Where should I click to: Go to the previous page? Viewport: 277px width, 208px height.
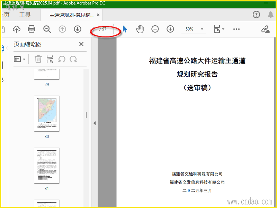click(62, 29)
